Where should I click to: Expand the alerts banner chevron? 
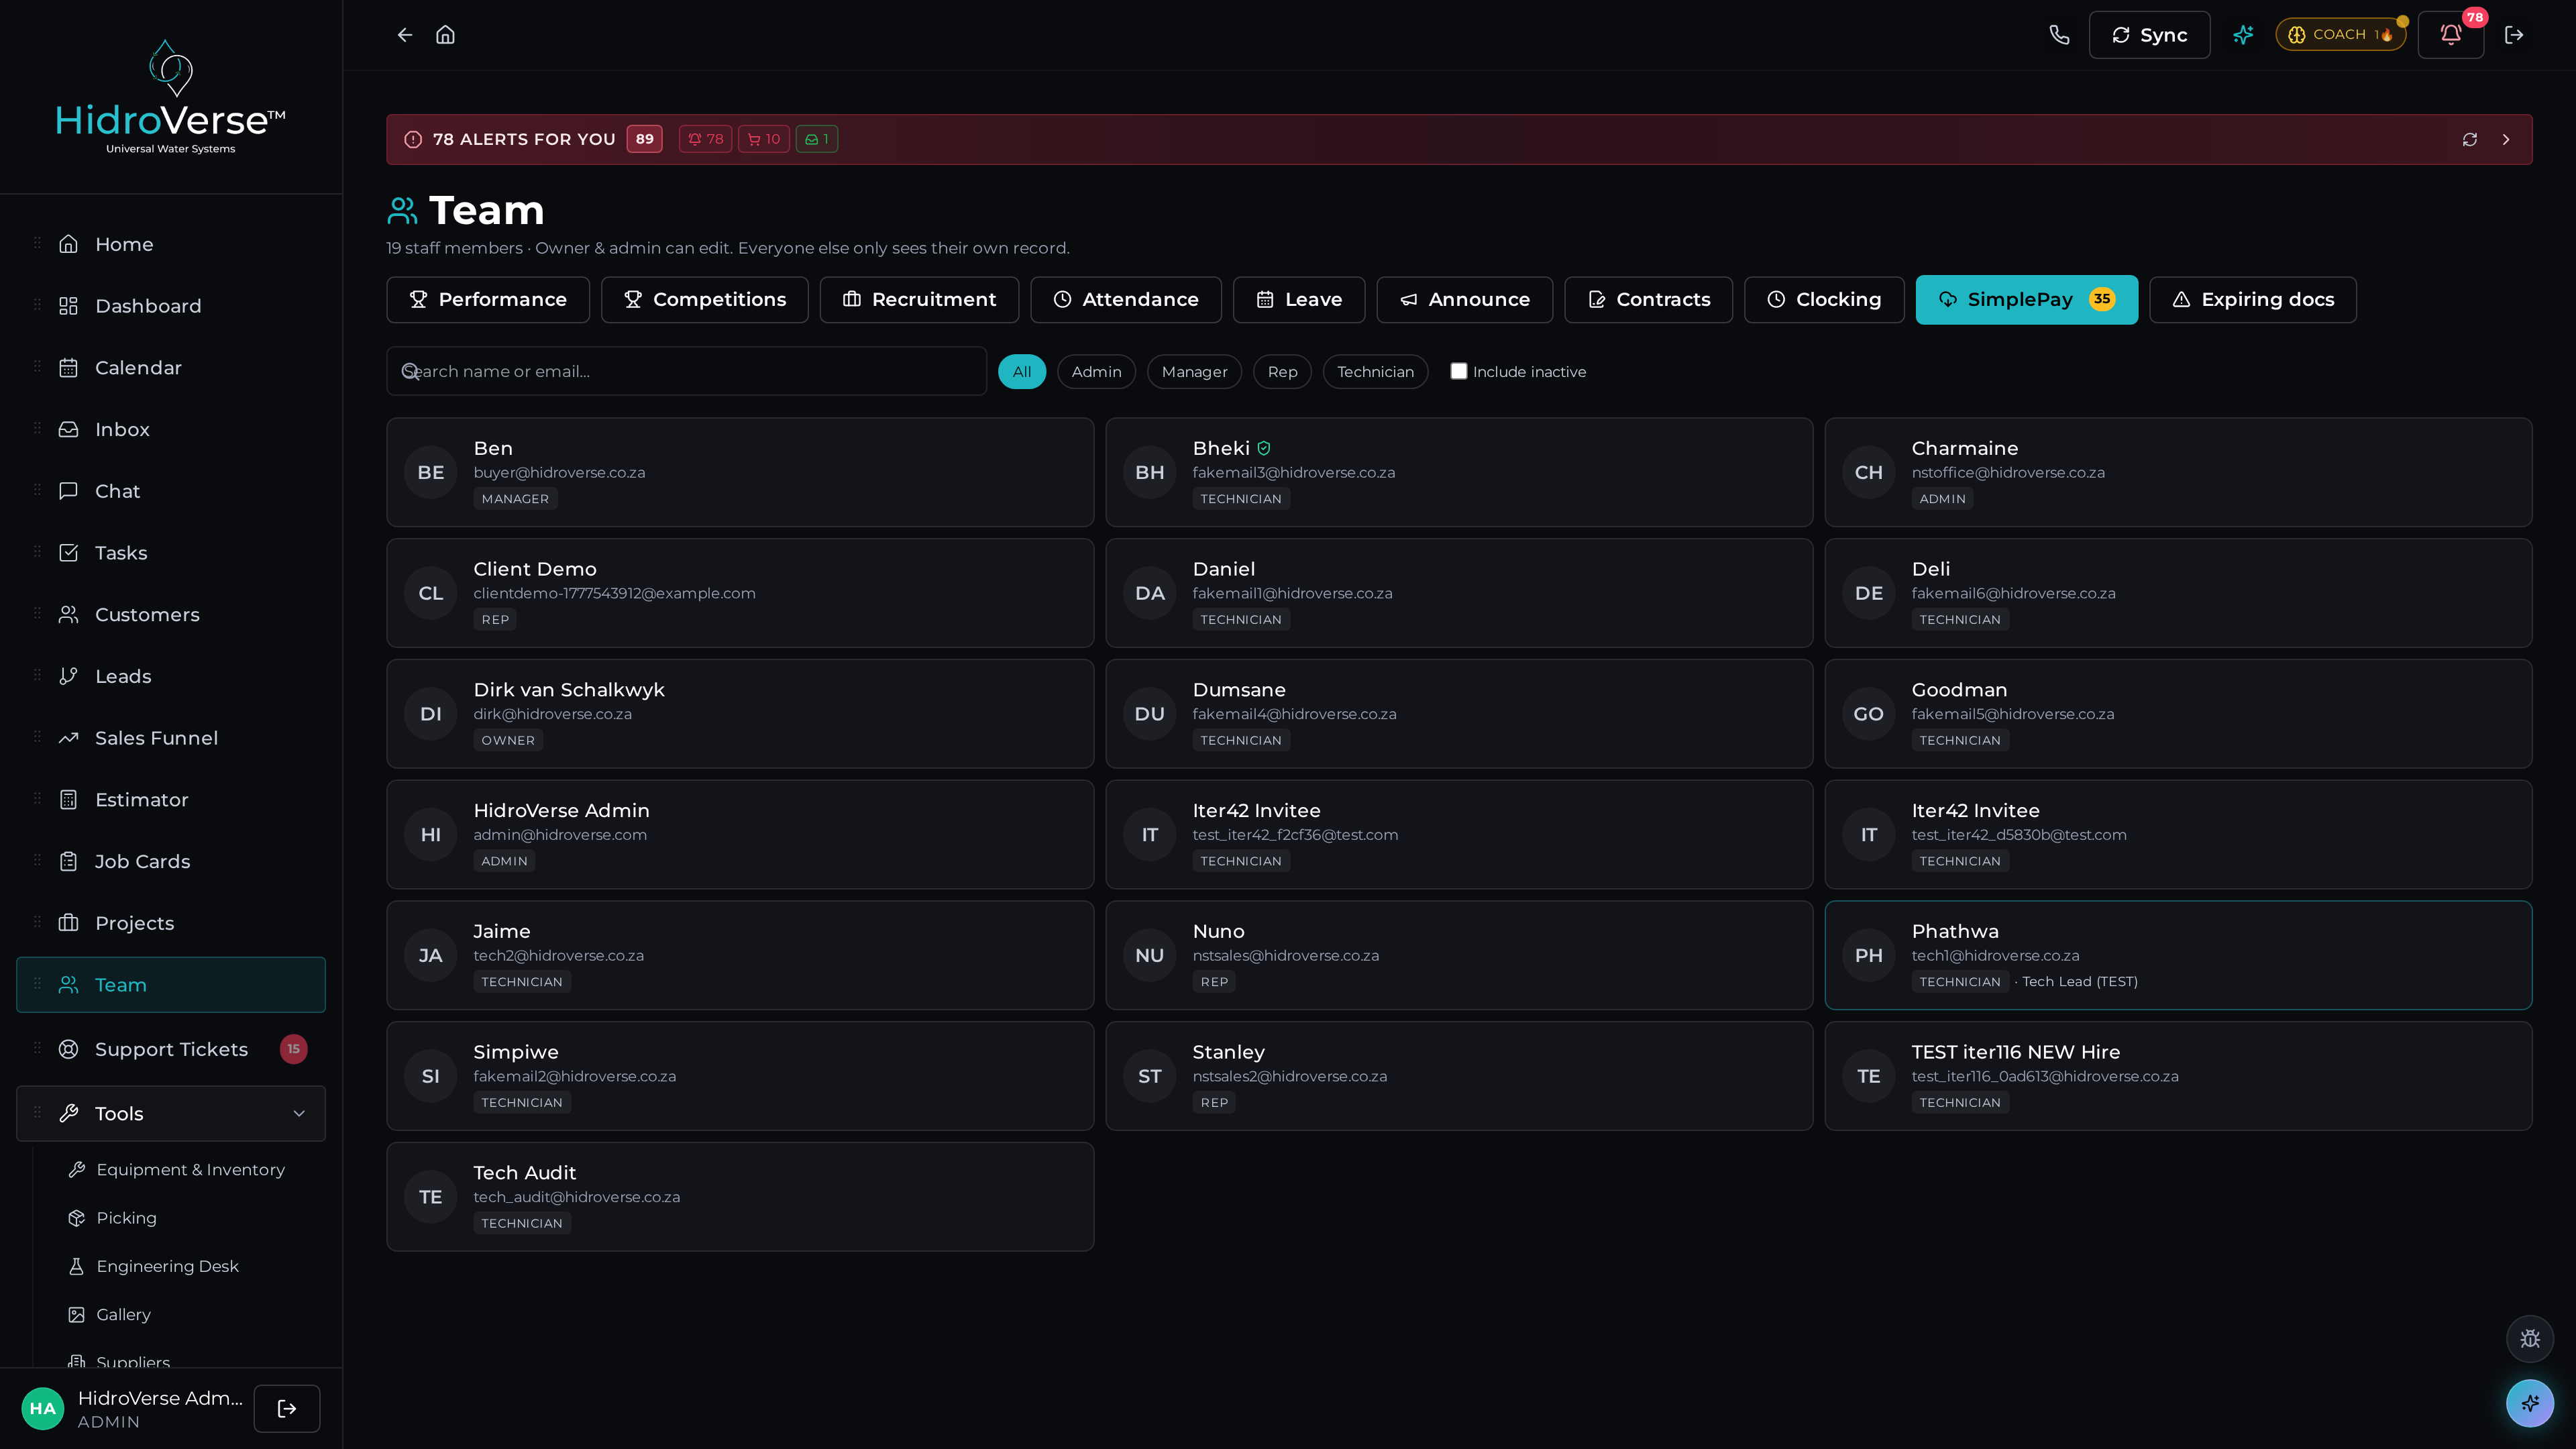point(2505,139)
